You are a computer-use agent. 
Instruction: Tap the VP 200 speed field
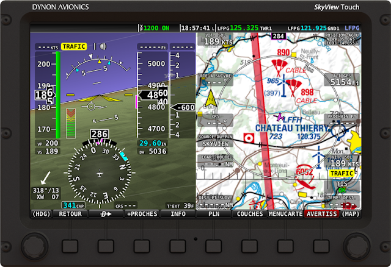pyautogui.click(x=48, y=143)
